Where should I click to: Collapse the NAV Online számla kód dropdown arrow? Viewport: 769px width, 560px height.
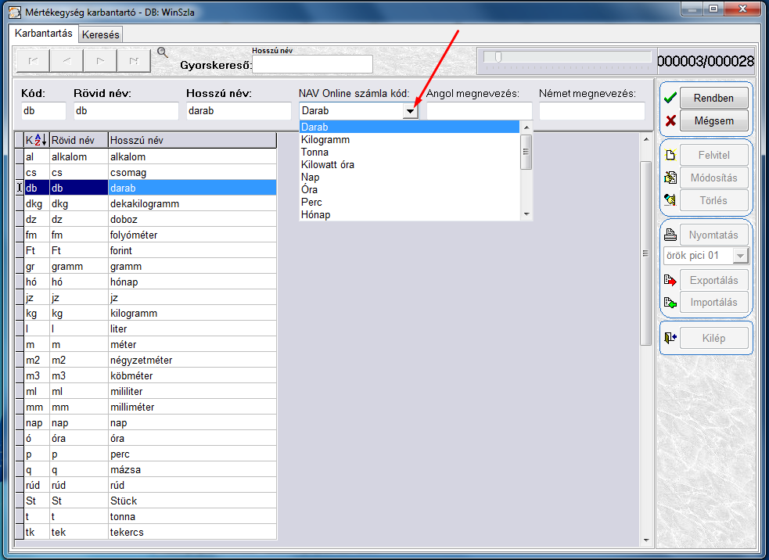[x=410, y=112]
